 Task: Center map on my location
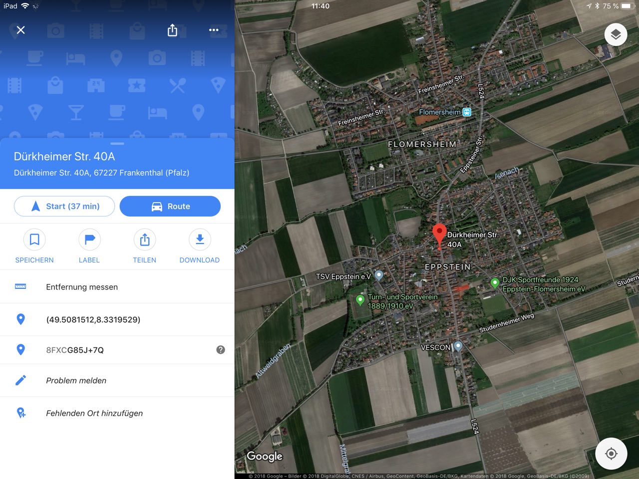click(611, 454)
